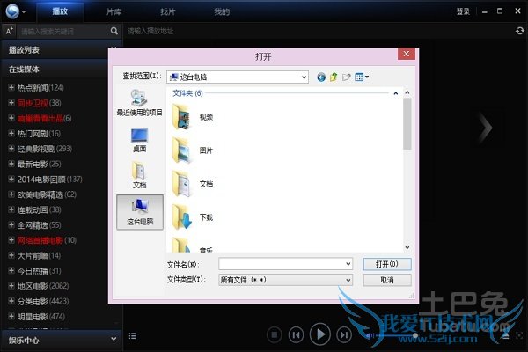Open the view menu icon dropdown
Screen dimensions: 528x352
pos(362,77)
